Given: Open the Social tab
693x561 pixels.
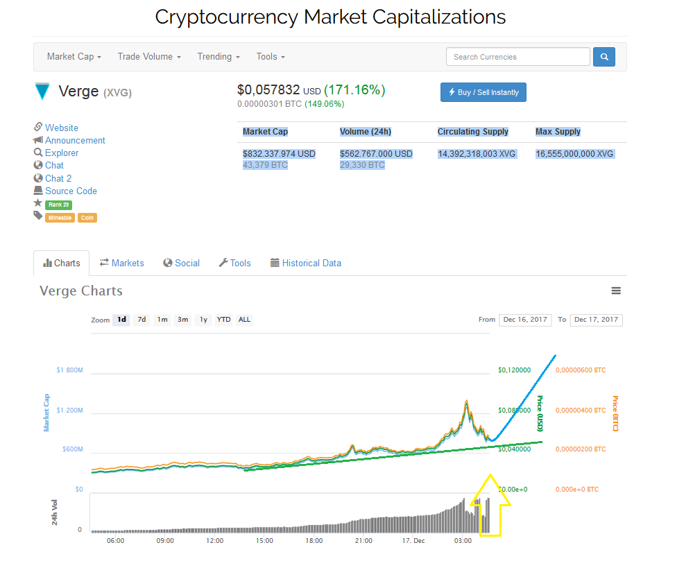Looking at the screenshot, I should (181, 263).
